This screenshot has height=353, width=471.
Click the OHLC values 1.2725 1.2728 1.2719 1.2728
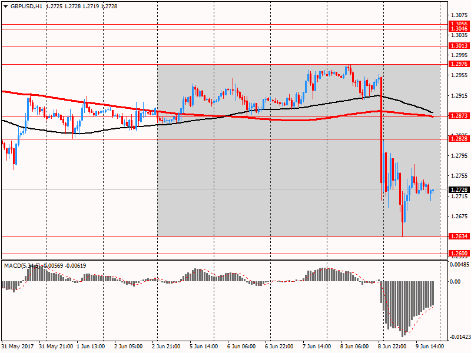pos(82,6)
